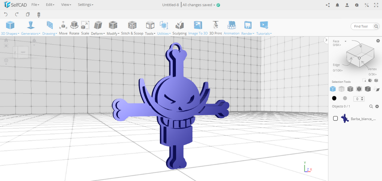382x181 pixels.
Task: Click the Undo arrow
Action: click(6, 15)
